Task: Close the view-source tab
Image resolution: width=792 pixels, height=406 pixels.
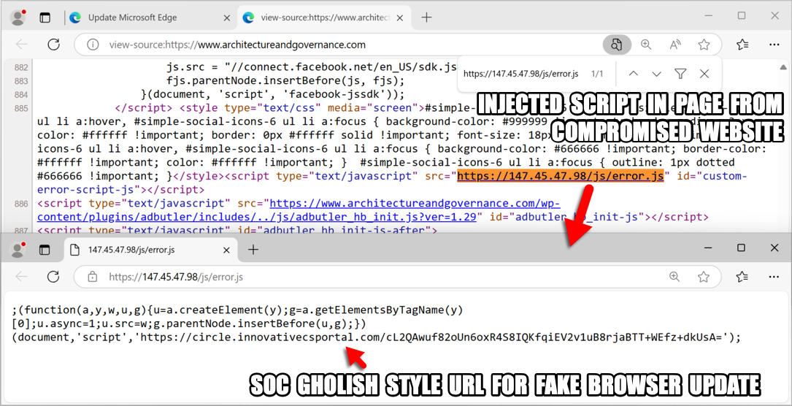Action: click(x=399, y=18)
